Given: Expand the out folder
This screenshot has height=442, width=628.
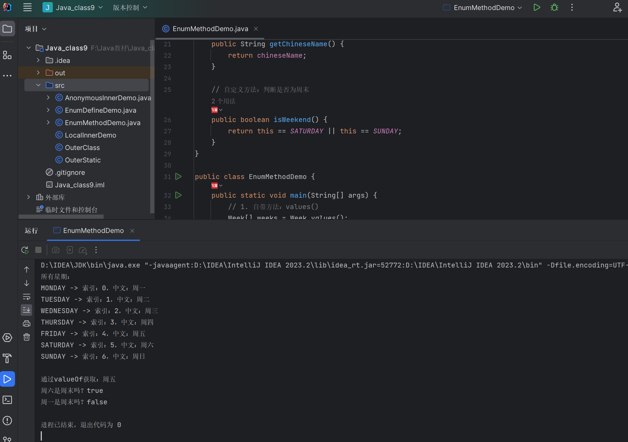Looking at the screenshot, I should coord(38,73).
